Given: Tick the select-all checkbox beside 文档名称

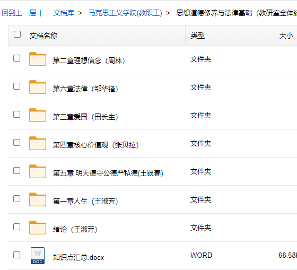Looking at the screenshot, I should pyautogui.click(x=17, y=34).
